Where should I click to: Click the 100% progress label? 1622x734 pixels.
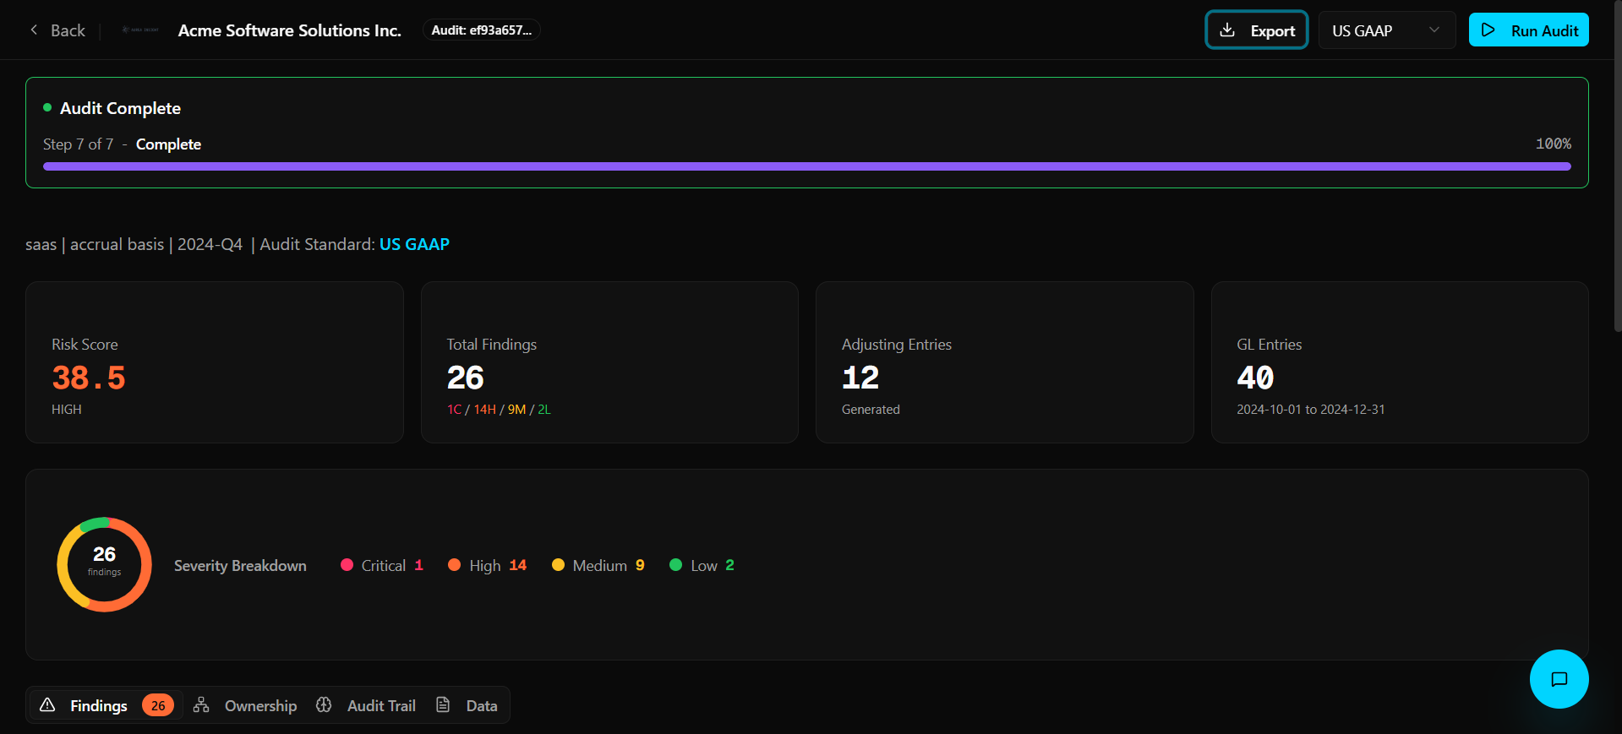click(1554, 144)
